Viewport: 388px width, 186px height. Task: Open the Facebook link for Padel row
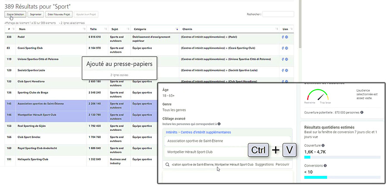[x=283, y=37]
